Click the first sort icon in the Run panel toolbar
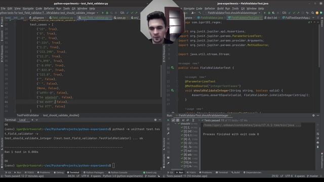The image size is (324, 182). 183,120
